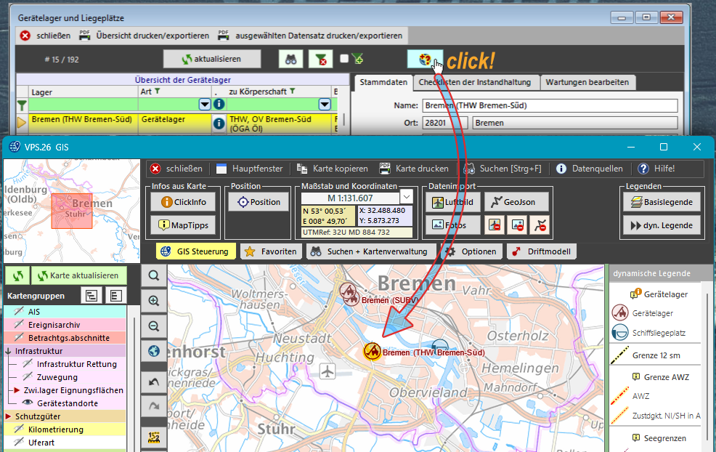Click the show-on-map globe icon
The image size is (716, 452).
click(x=425, y=59)
